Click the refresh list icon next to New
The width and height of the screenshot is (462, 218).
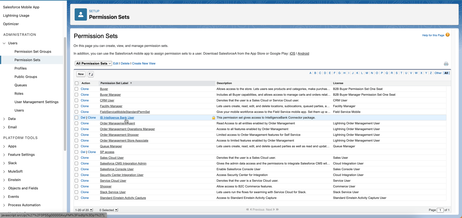coord(91,74)
